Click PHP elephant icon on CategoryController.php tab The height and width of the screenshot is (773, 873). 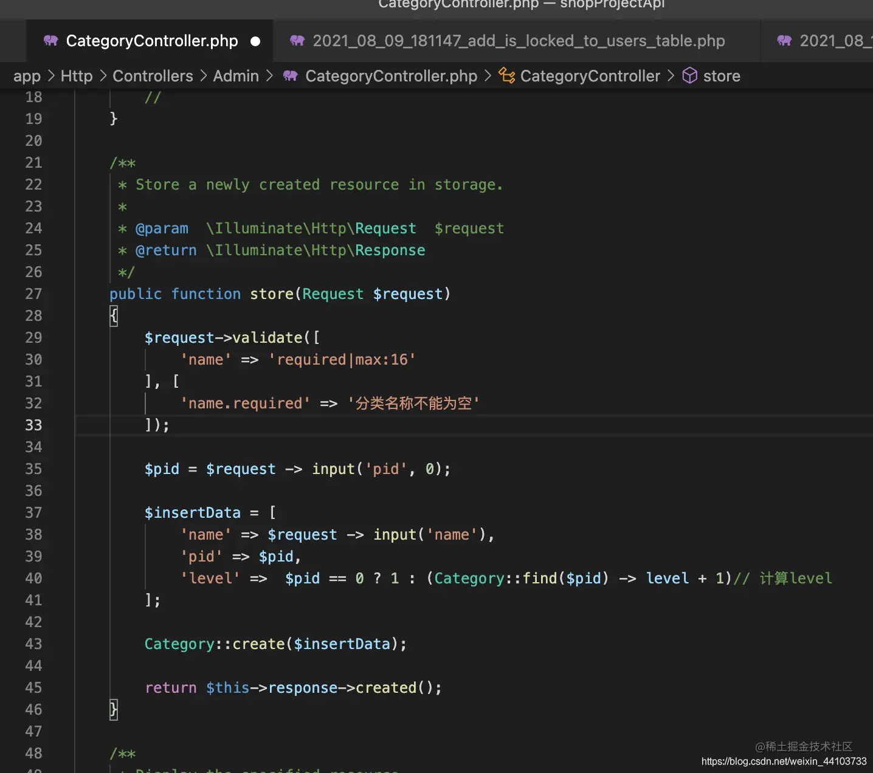tap(51, 41)
